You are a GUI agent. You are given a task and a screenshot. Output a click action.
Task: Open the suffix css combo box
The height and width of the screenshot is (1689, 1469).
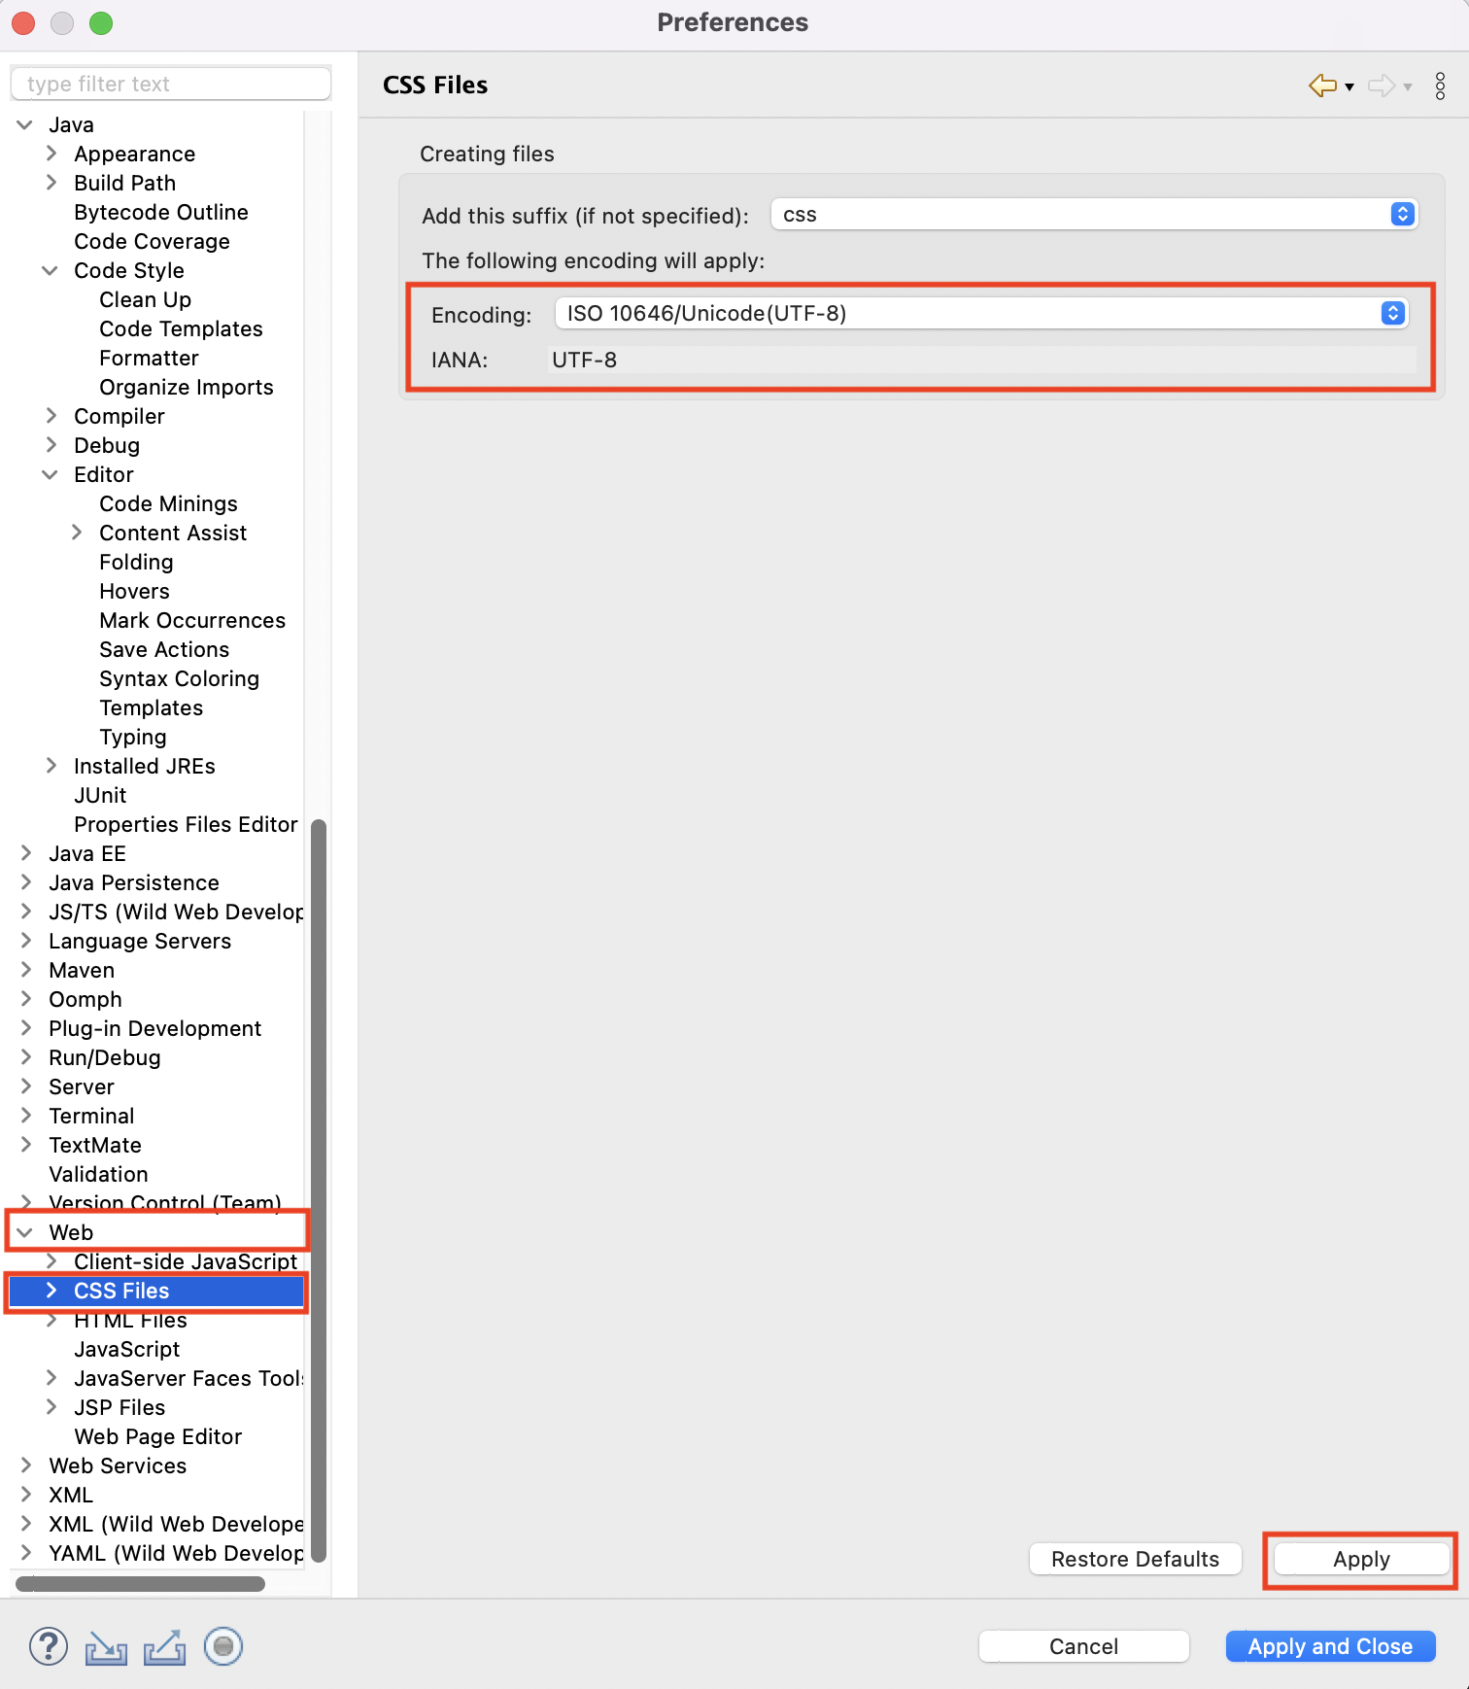[1094, 215]
